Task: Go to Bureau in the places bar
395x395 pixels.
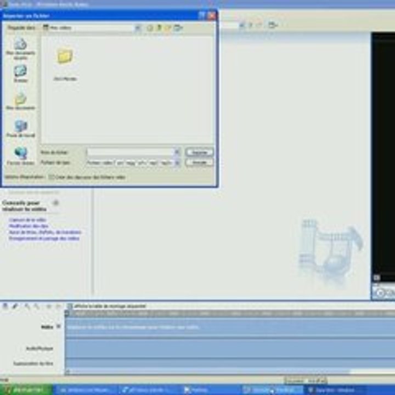Action: pyautogui.click(x=21, y=74)
